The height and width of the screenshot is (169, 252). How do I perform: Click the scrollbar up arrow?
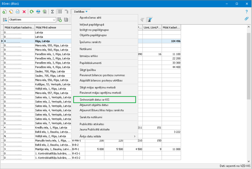point(249,27)
